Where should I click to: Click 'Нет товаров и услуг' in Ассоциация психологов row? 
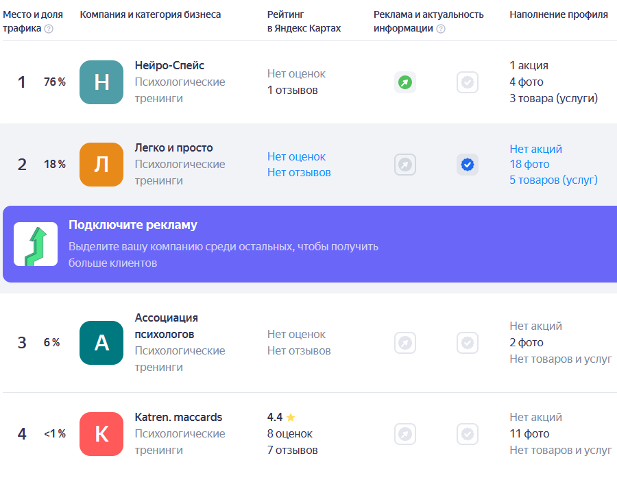click(561, 359)
